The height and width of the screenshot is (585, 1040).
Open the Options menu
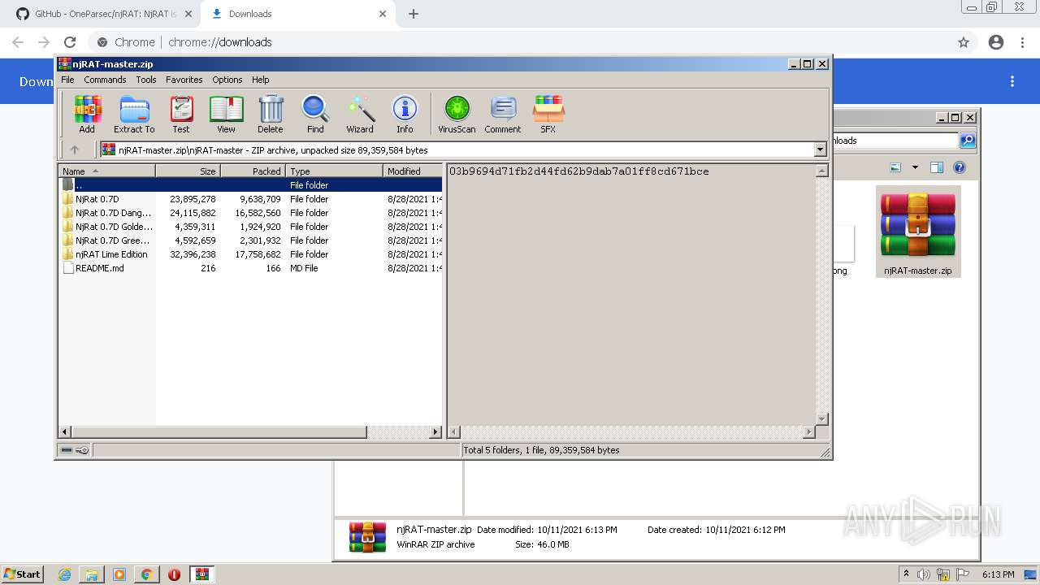point(227,80)
